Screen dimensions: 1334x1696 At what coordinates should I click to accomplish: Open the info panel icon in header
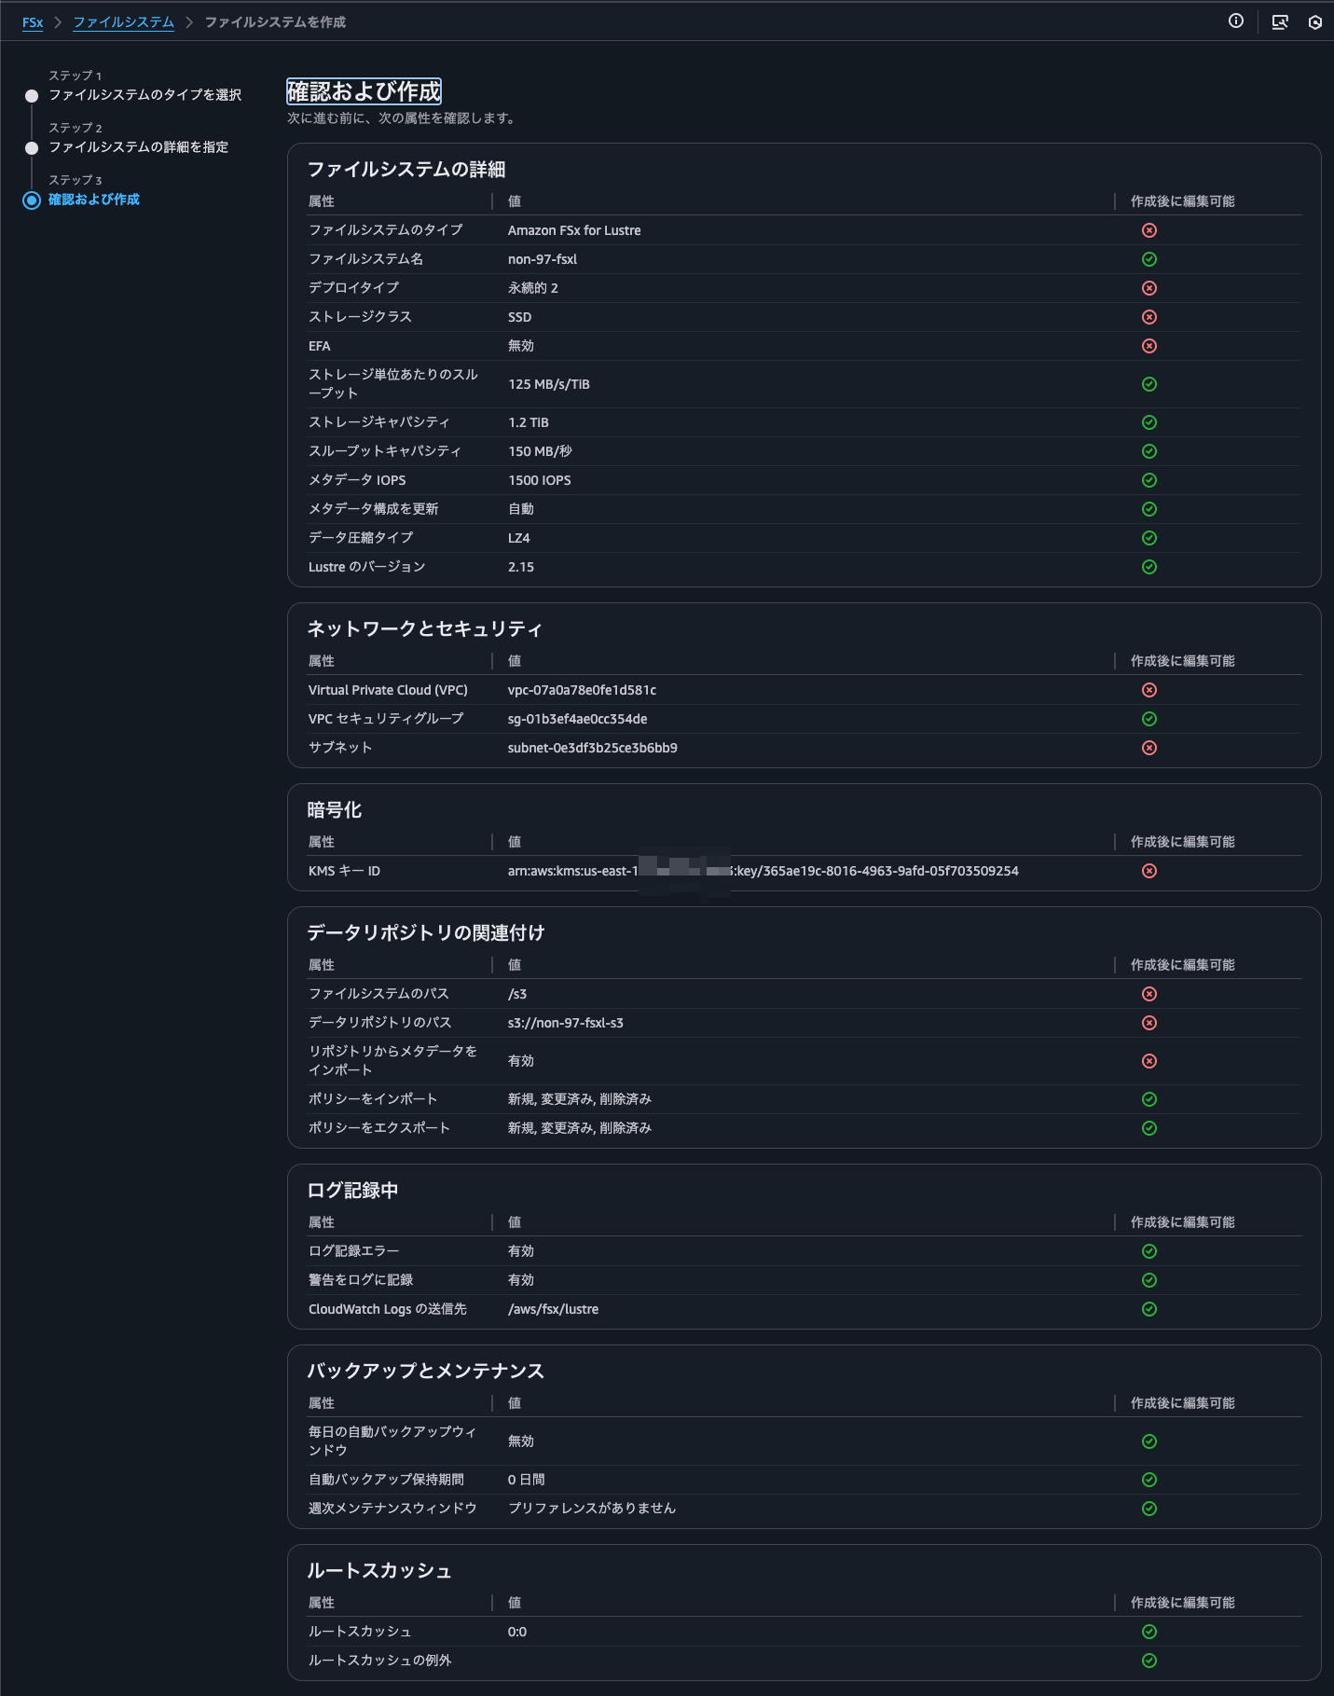point(1236,21)
